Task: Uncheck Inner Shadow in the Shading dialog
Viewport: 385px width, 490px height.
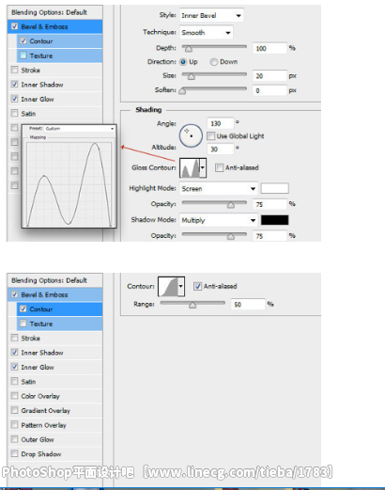Action: [x=14, y=84]
